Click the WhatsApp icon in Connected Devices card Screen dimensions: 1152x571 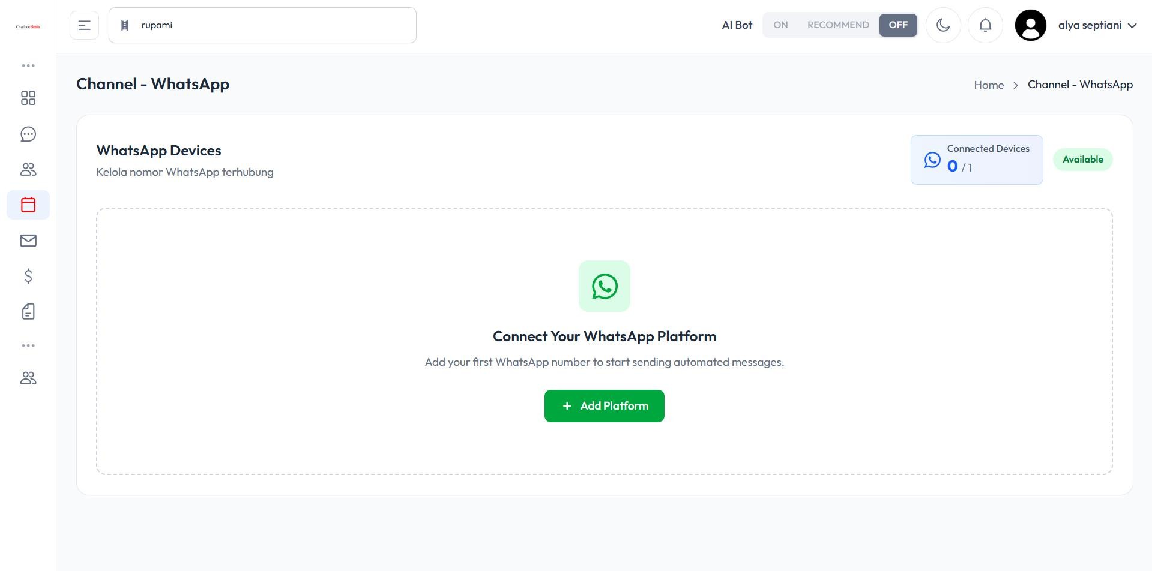coord(932,160)
